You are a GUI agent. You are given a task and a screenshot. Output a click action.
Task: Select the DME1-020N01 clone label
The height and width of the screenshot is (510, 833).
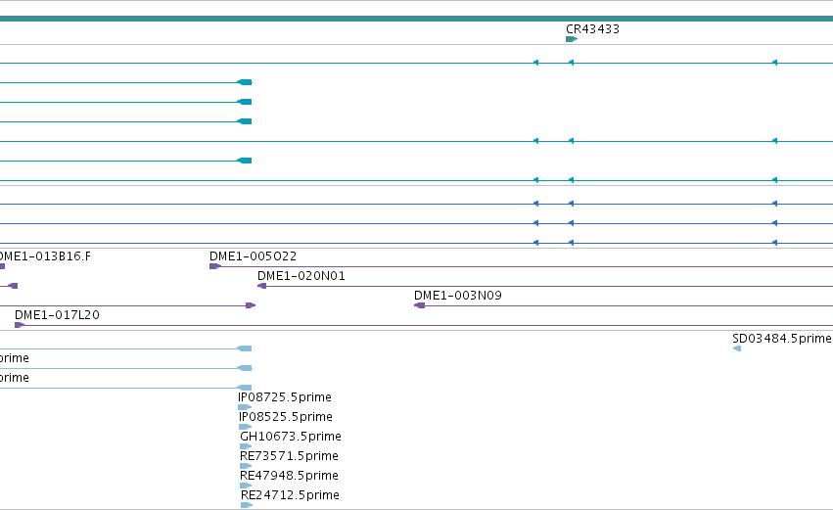coord(301,276)
